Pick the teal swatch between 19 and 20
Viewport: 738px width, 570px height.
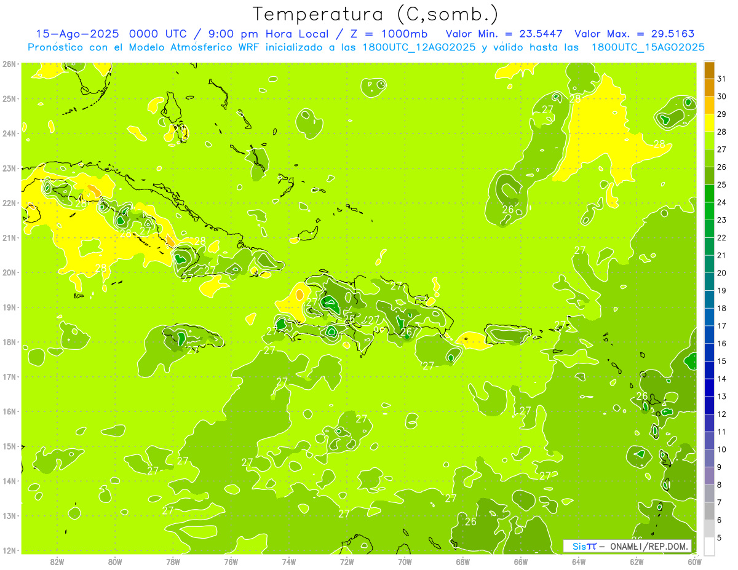pos(709,282)
